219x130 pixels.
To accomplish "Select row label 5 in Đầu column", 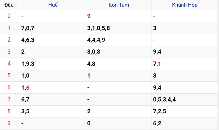I will [x=9, y=75].
